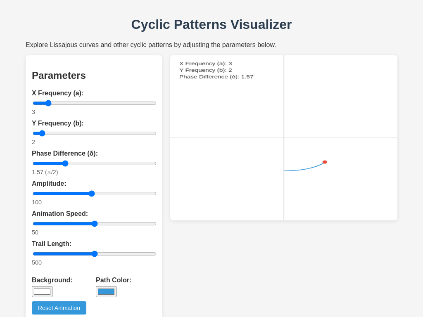Click the Phase Difference value 1.57 (π/2)

(45, 172)
